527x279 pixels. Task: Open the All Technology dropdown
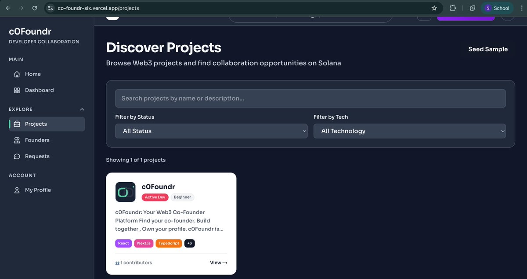pyautogui.click(x=410, y=131)
